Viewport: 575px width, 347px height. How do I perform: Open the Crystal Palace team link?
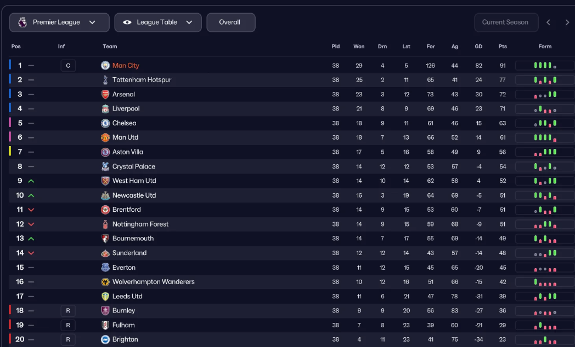[x=134, y=166]
